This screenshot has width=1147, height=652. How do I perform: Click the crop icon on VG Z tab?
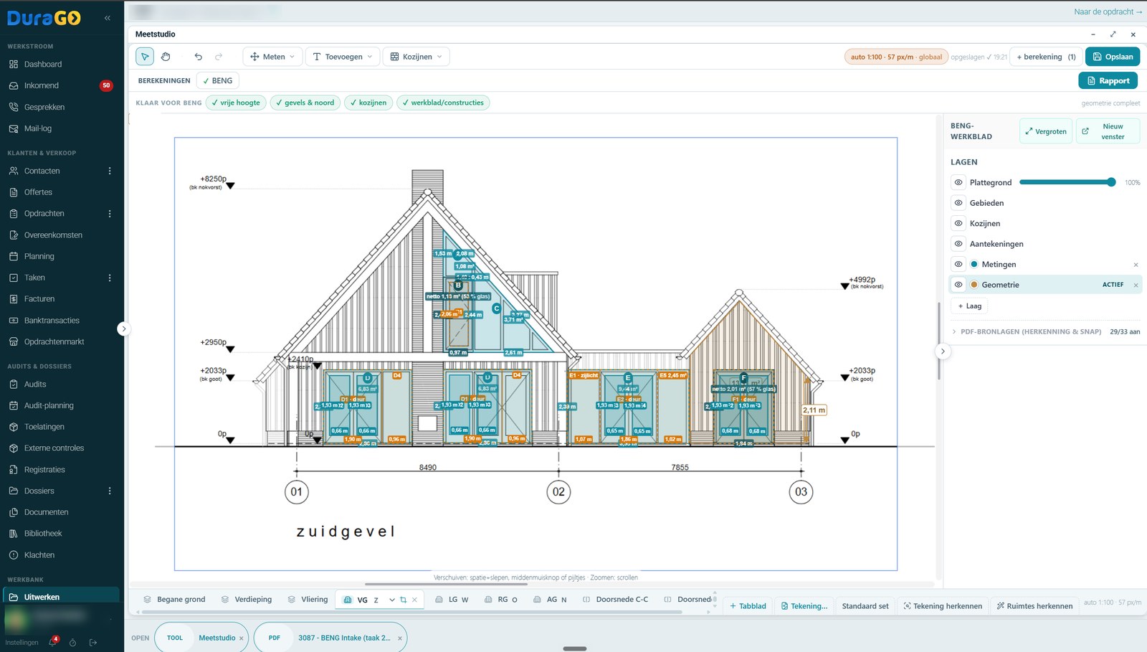pyautogui.click(x=403, y=600)
